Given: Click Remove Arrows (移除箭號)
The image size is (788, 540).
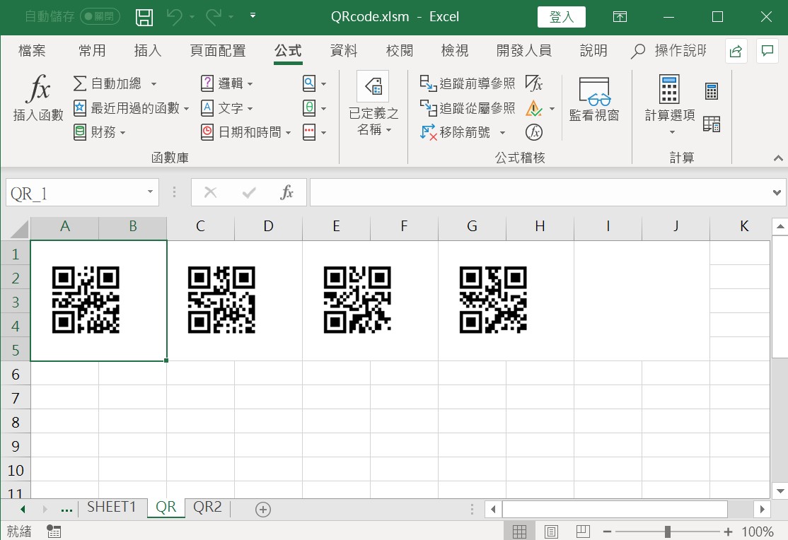Looking at the screenshot, I should point(456,132).
